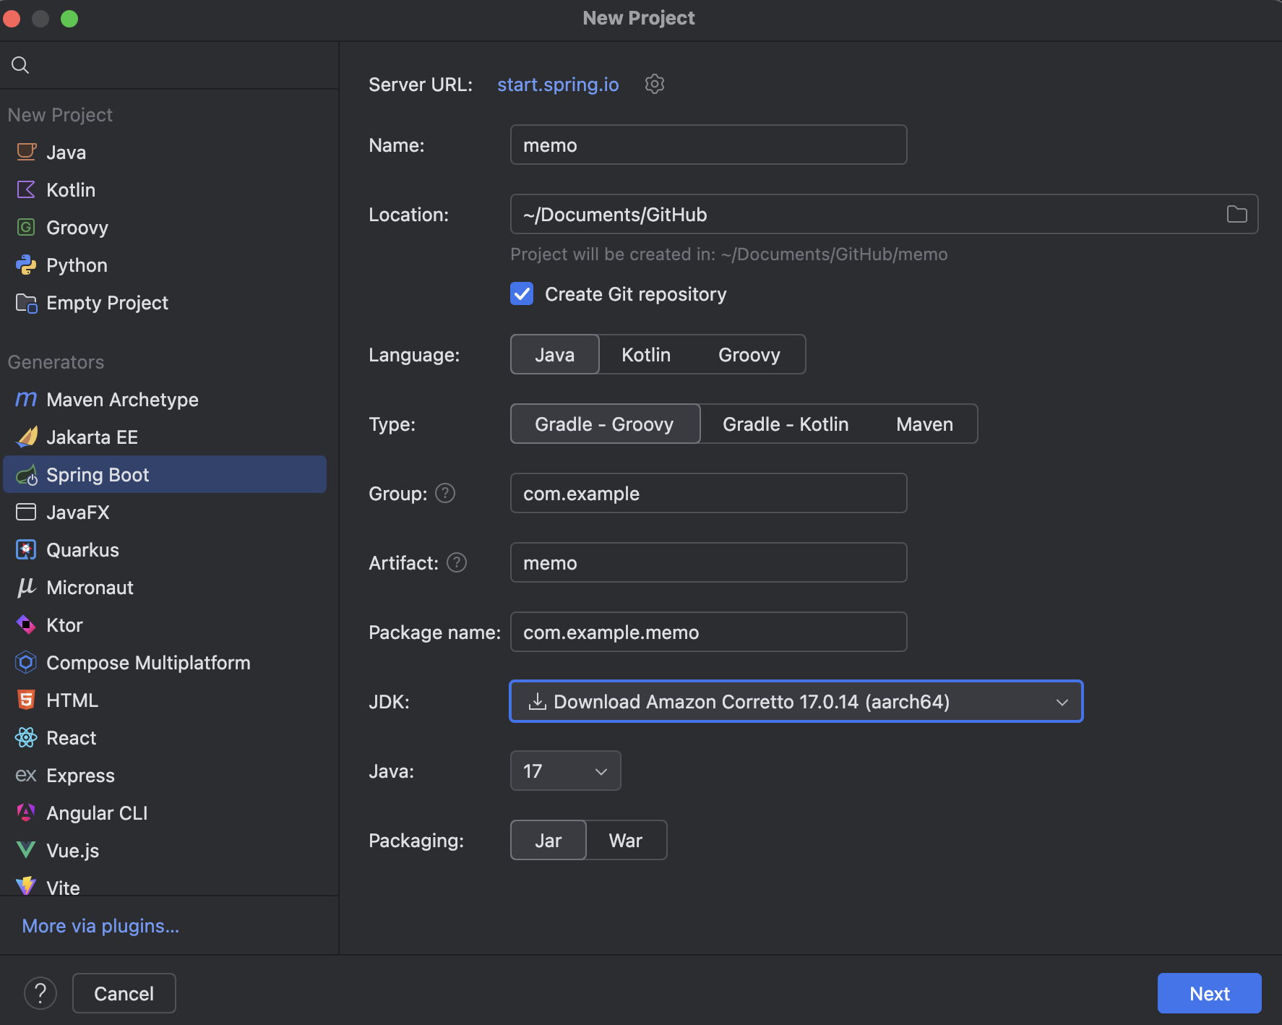Click the Artifact help question mark icon

point(457,562)
